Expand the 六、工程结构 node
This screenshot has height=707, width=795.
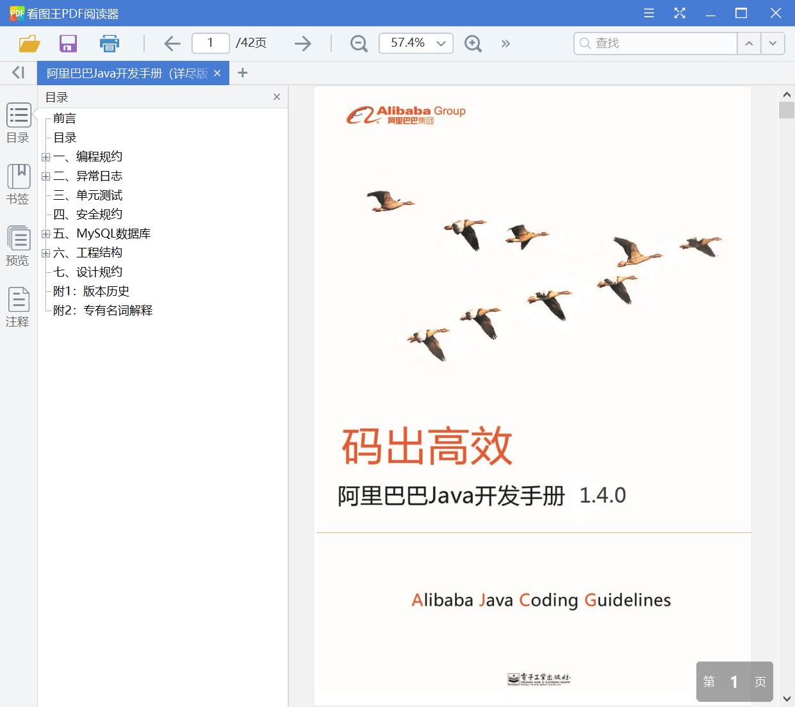pyautogui.click(x=45, y=253)
